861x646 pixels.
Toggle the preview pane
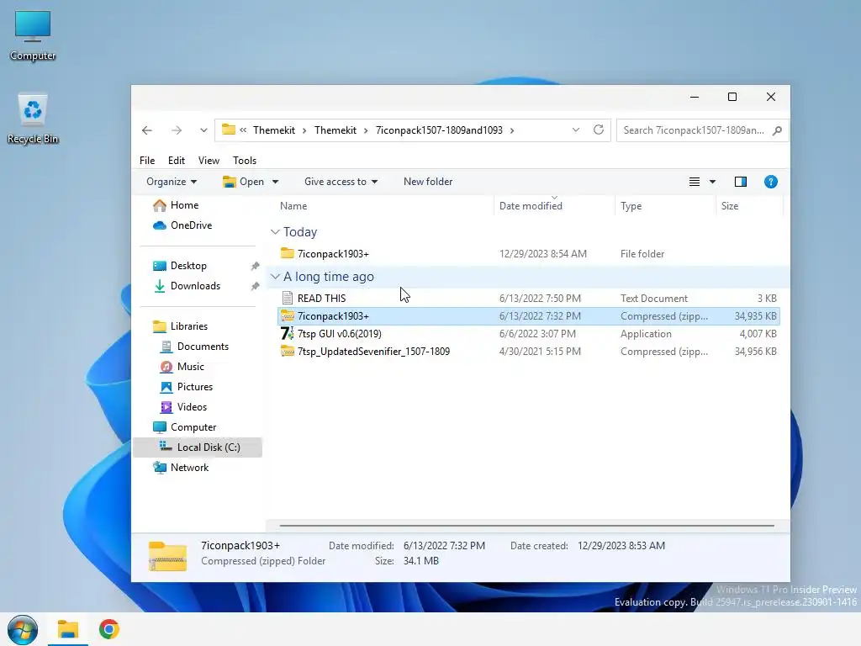coord(740,182)
